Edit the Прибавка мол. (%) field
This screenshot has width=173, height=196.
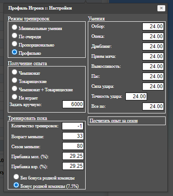coord(73,156)
